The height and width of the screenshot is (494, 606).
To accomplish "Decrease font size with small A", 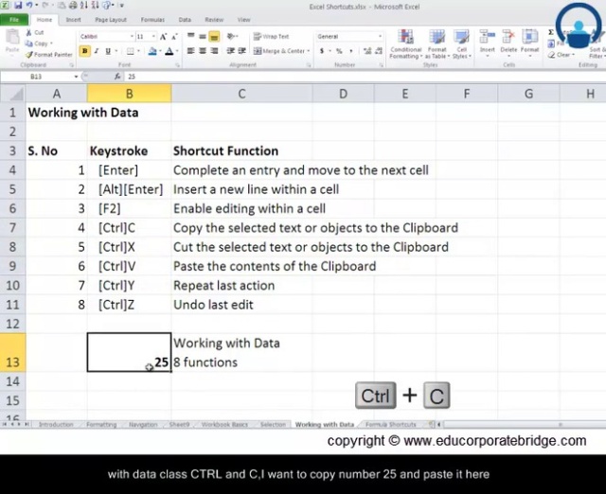I will pos(174,37).
